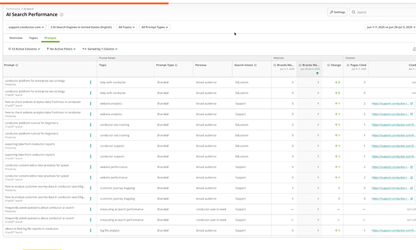Viewport: 416px width, 250px height.
Task: Click the info icon next to Search Intent header
Action: 256,65
